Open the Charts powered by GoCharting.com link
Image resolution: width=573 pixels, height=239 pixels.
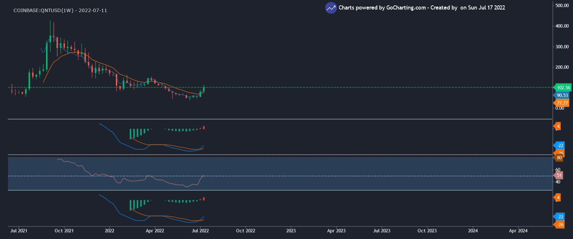pos(382,8)
